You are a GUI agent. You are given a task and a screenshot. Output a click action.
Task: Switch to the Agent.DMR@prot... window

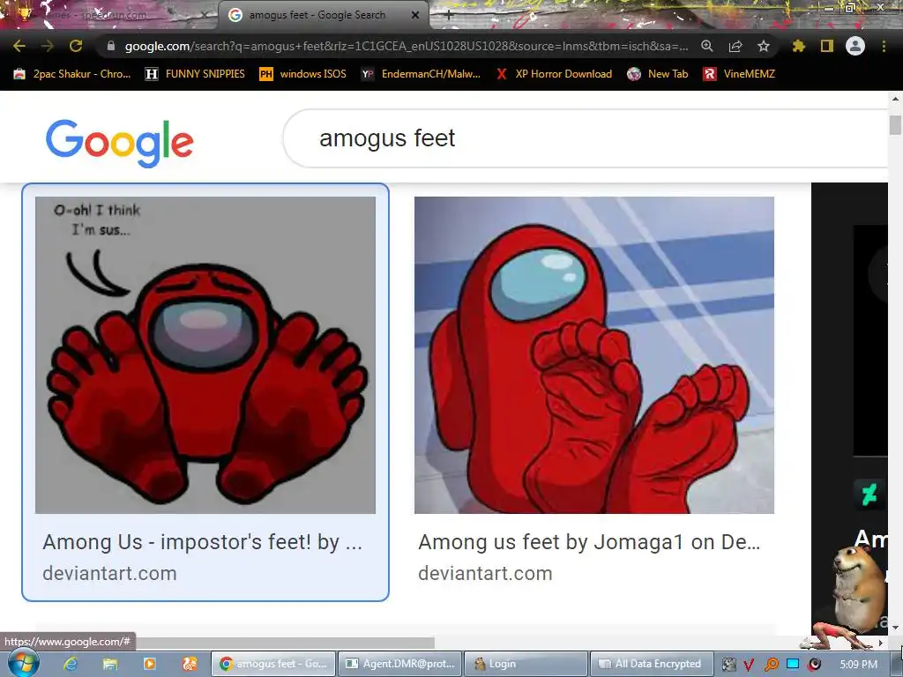[399, 664]
